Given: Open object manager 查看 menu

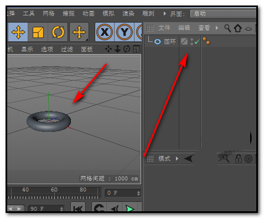Looking at the screenshot, I should point(204,28).
